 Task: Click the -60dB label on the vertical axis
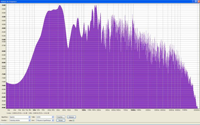coord(3,51)
